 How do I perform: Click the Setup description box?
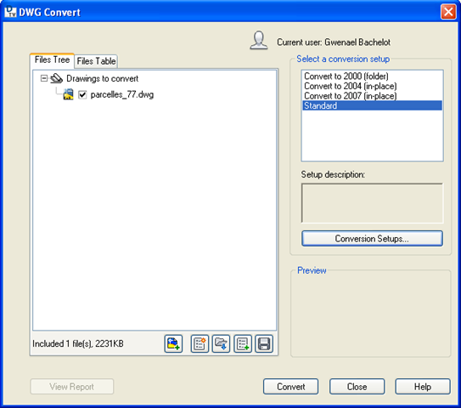click(372, 203)
